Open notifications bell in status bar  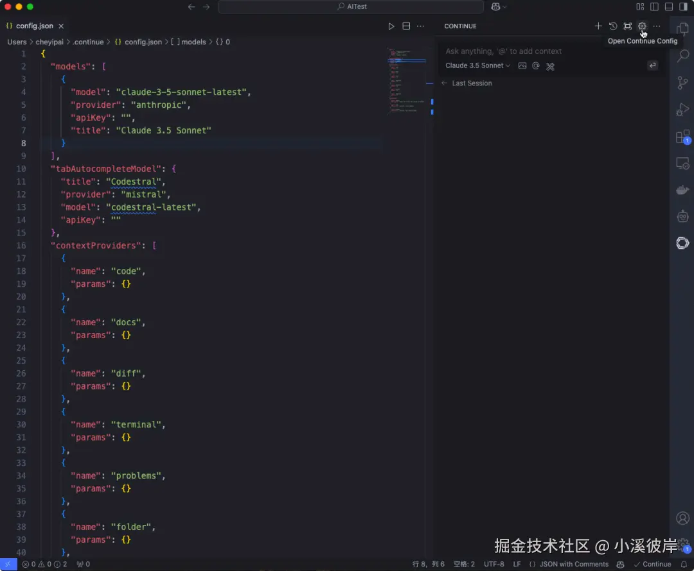point(684,565)
